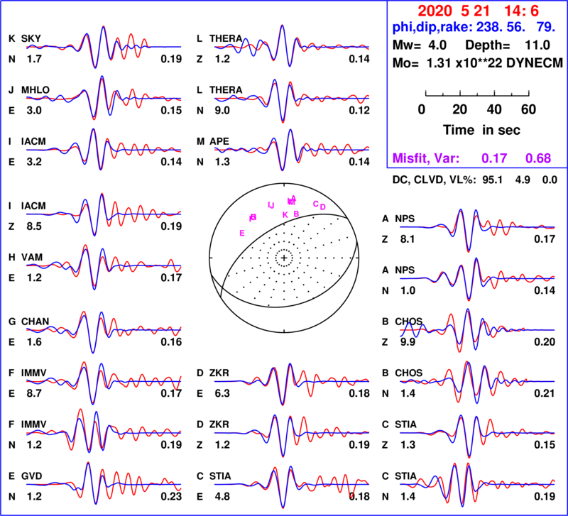Viewport: 568px width, 516px height.
Task: Click the CHAN E waveform trace
Action: (104, 331)
